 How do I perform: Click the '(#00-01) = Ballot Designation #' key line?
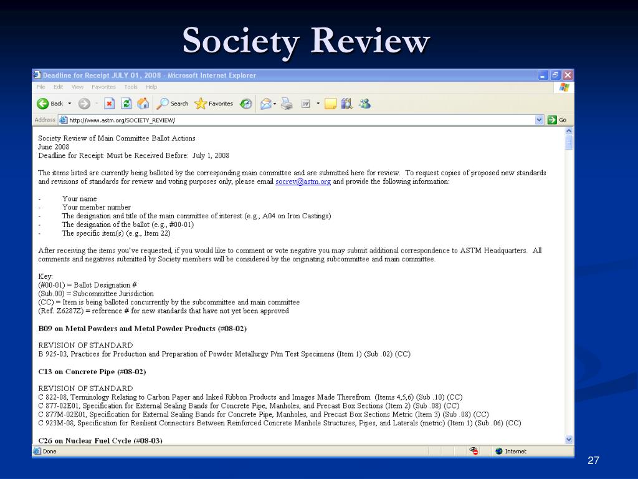click(87, 285)
